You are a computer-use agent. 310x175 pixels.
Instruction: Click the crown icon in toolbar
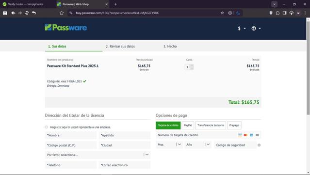click(298, 13)
